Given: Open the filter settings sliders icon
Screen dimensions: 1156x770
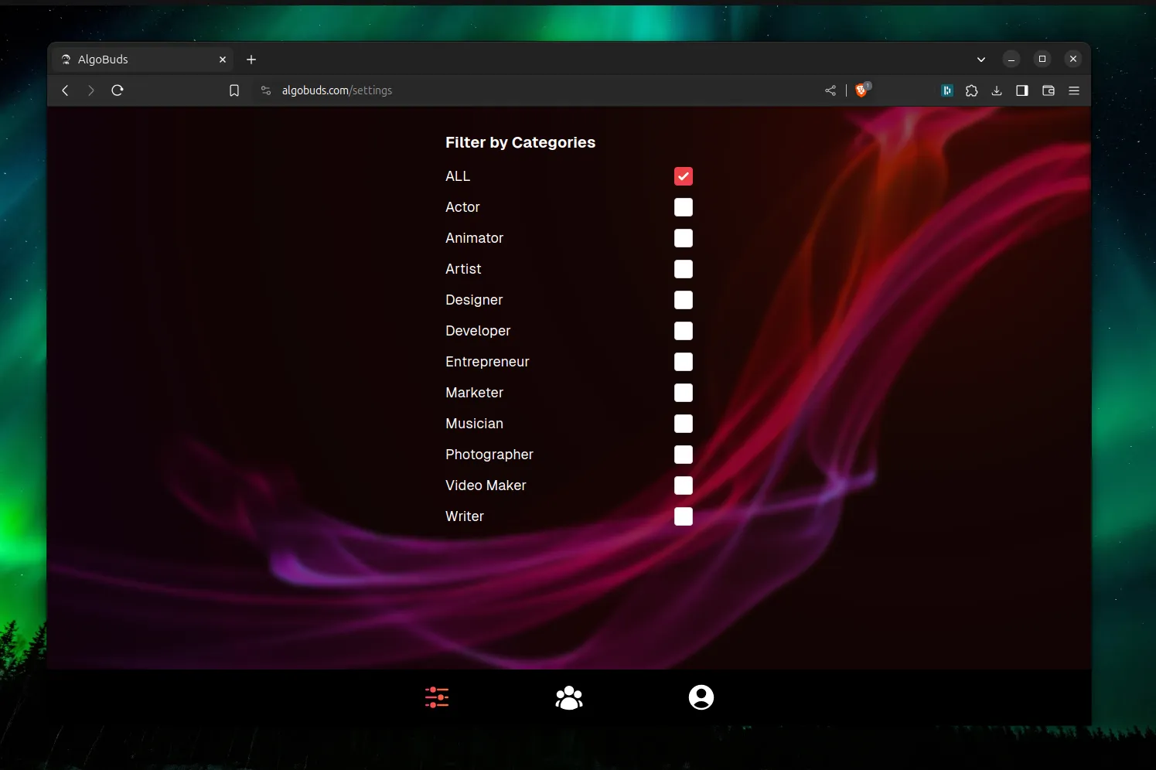Looking at the screenshot, I should coord(437,697).
